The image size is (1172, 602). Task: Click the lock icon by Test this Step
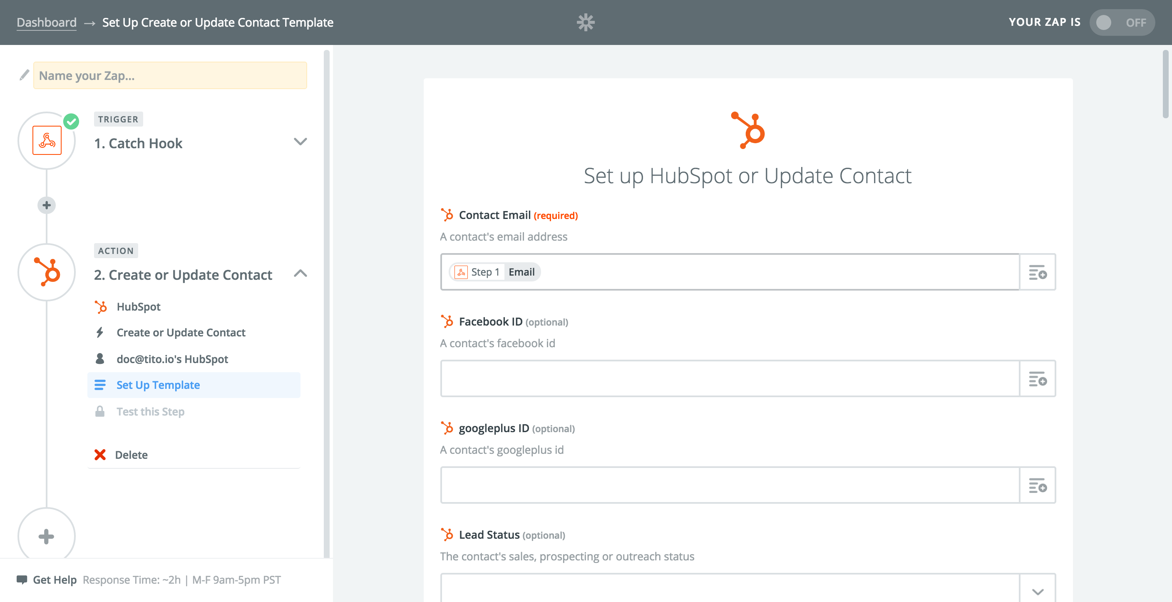pos(99,411)
